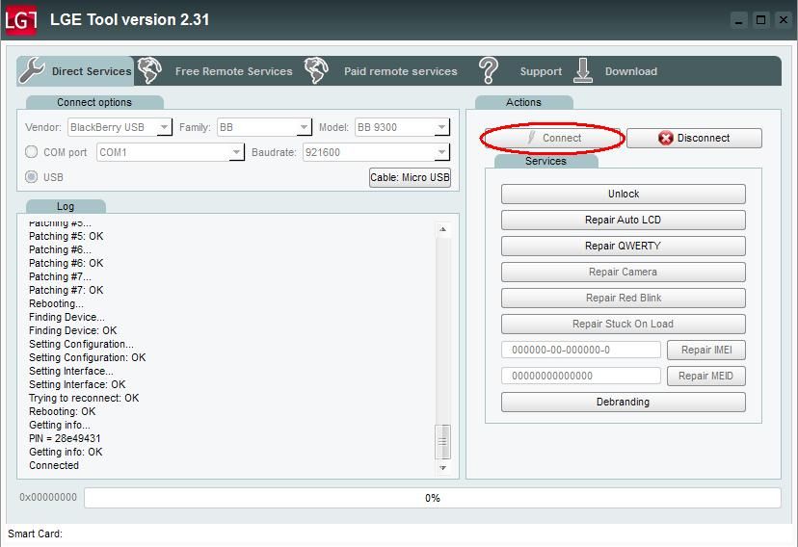Click the wrench icon on Direct Services
798x547 pixels.
point(32,70)
